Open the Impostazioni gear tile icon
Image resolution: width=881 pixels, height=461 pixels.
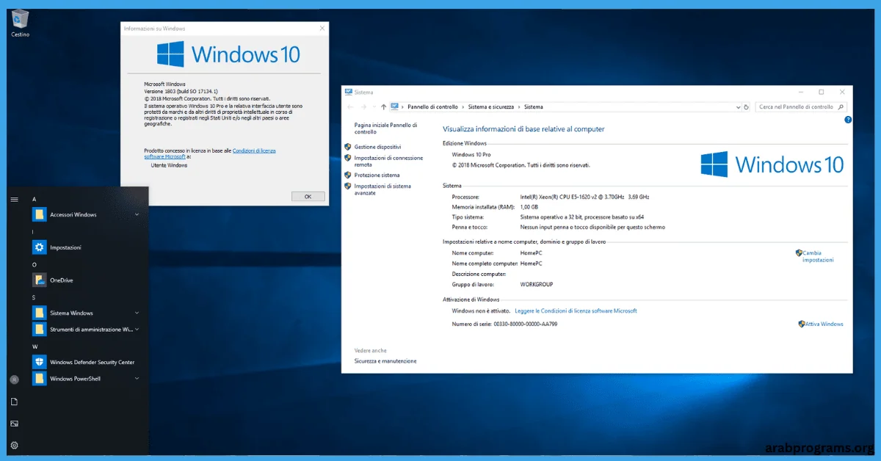[39, 247]
